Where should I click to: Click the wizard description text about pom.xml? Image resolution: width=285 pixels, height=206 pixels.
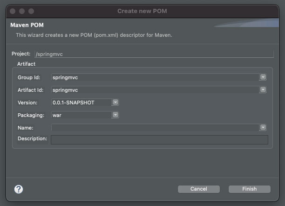pos(94,35)
